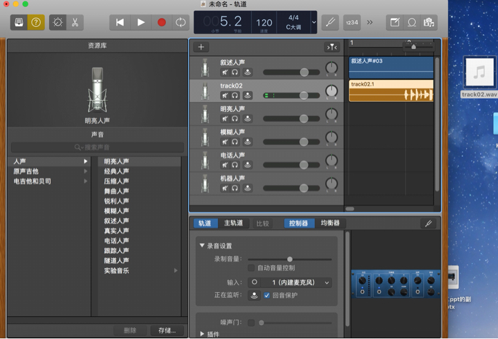Open the 输入 input source dropdown
498x339 pixels.
[x=290, y=282]
